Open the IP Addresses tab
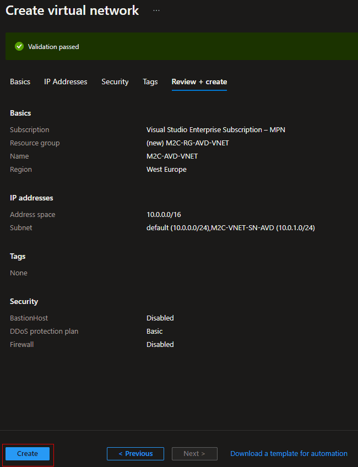The width and height of the screenshot is (358, 467). [66, 82]
